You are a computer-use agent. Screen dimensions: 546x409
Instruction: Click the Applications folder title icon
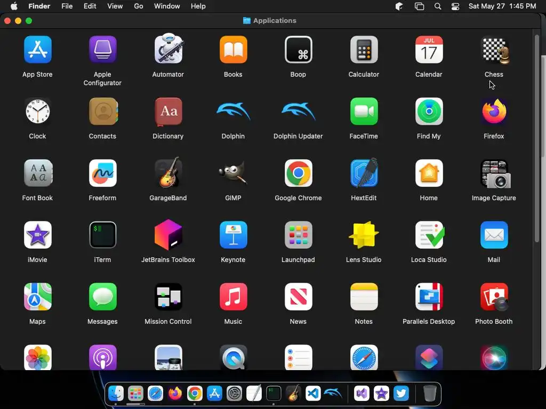tap(246, 21)
